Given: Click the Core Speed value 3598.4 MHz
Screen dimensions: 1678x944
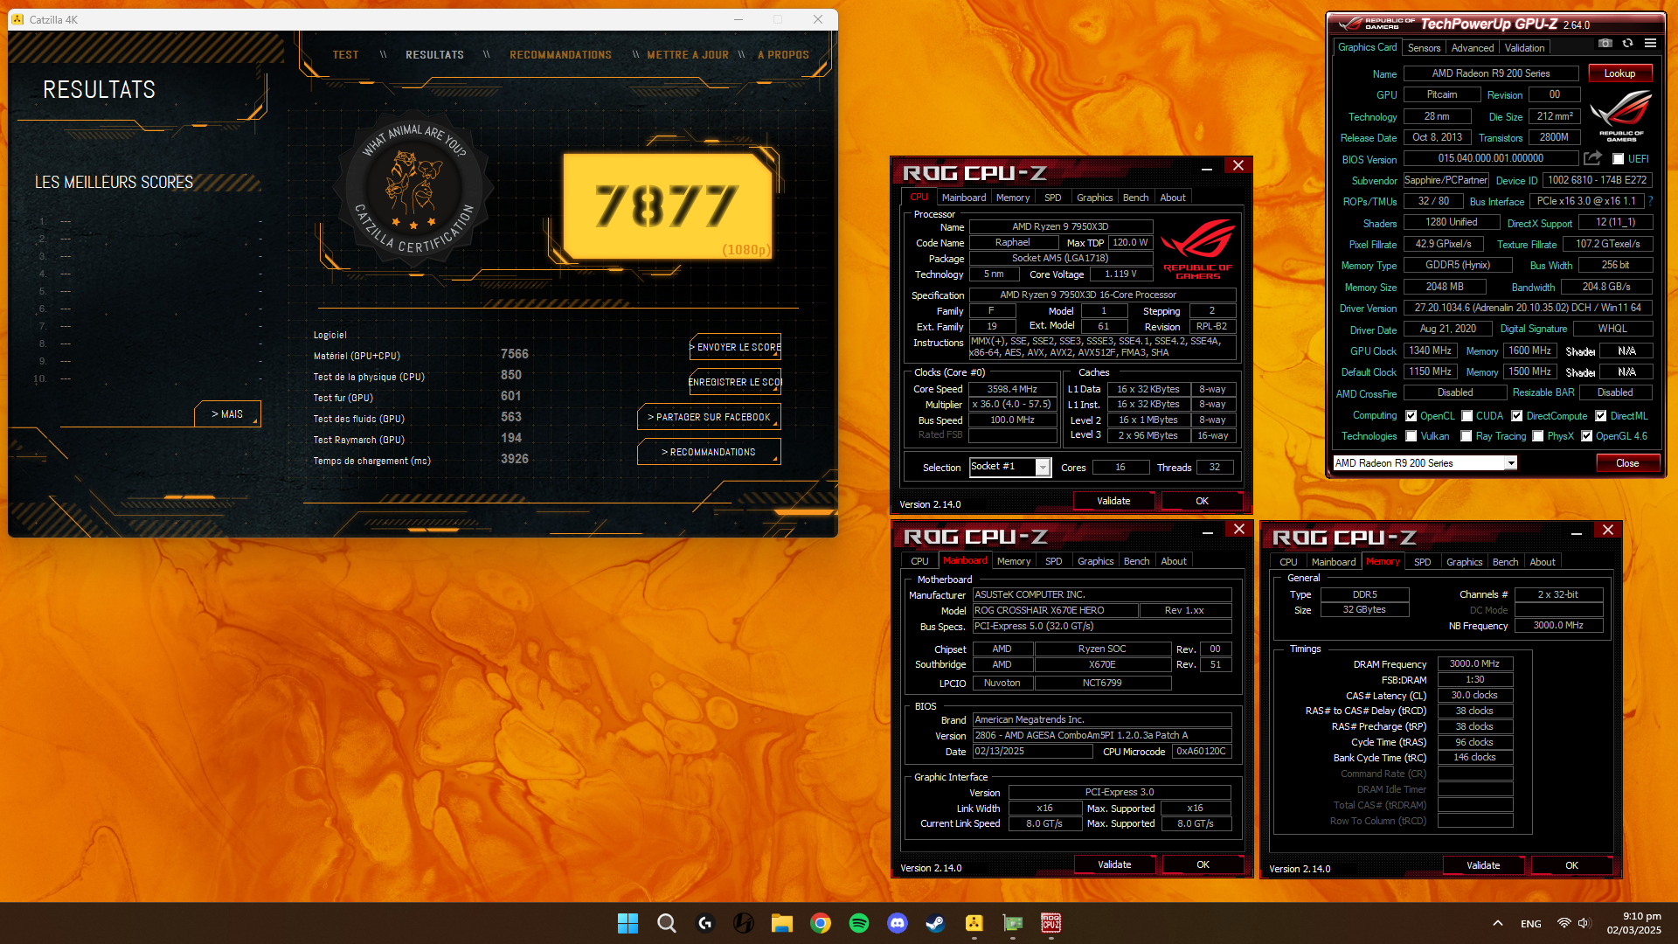Looking at the screenshot, I should click(1012, 389).
